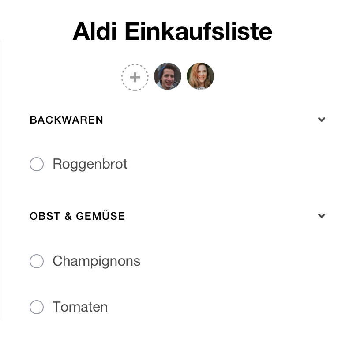
Task: Click the Aldi Einkaufsliste title
Action: coord(173,31)
